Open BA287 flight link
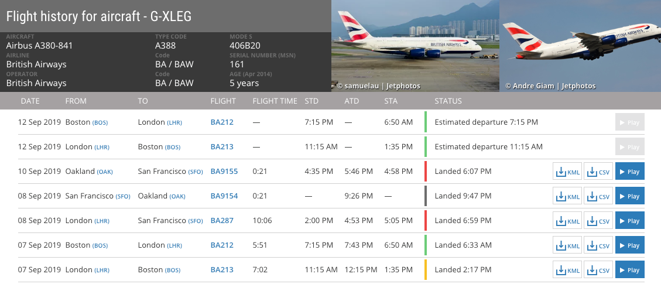661x284 pixels. [x=222, y=221]
